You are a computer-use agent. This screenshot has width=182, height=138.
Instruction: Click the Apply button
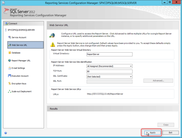[152, 133]
